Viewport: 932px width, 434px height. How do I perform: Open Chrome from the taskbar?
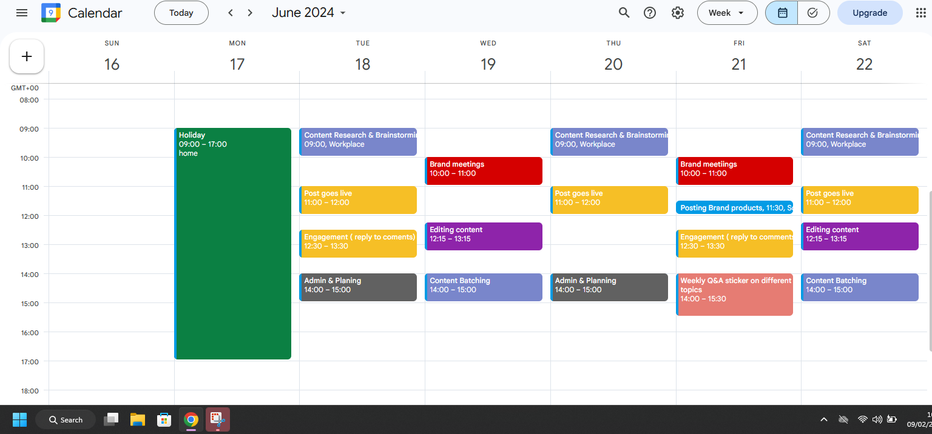coord(191,419)
